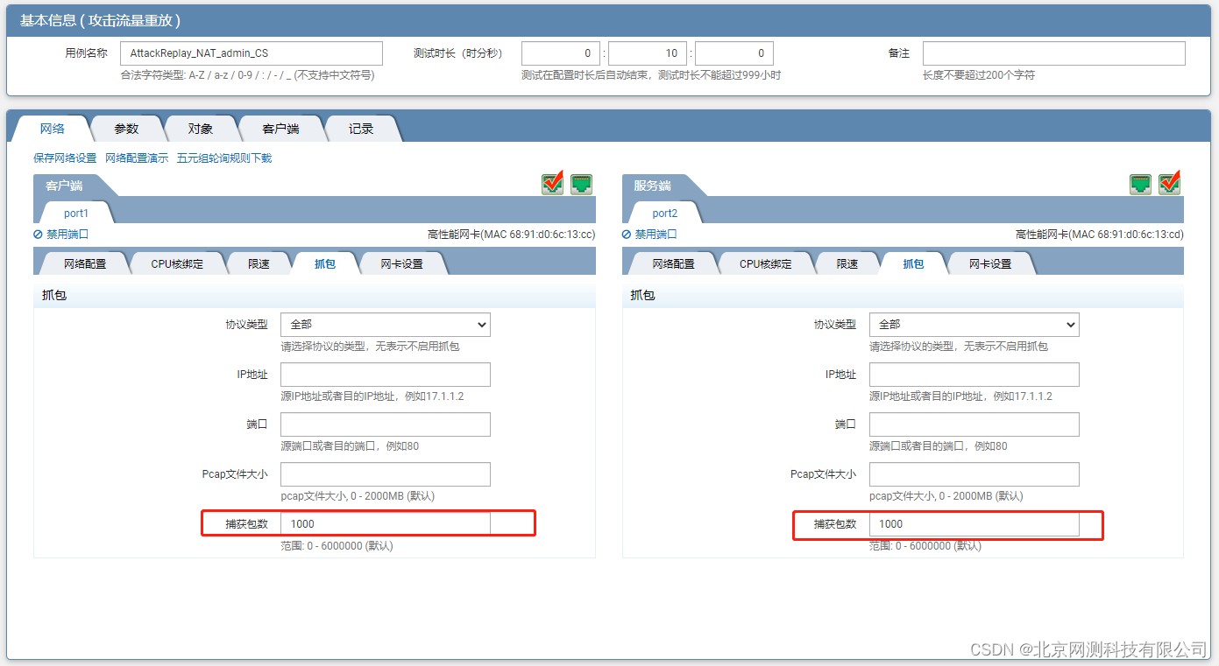Open 网络配置 tab under port1
This screenshot has width=1219, height=666.
tap(85, 263)
